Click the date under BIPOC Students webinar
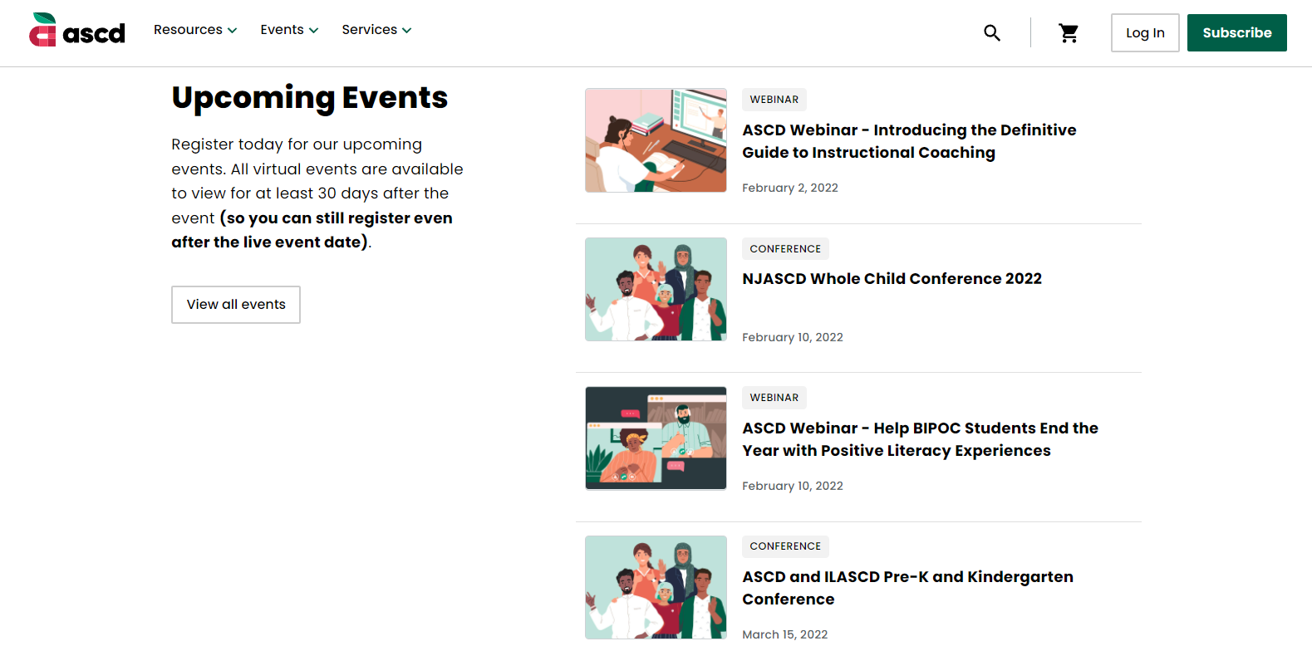This screenshot has height=646, width=1312. point(793,486)
